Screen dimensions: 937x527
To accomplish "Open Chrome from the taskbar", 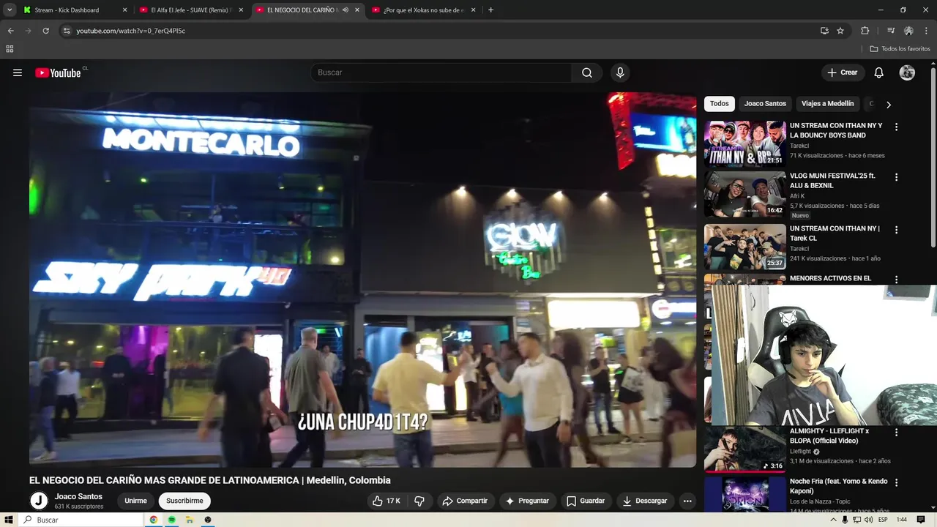I will (154, 520).
